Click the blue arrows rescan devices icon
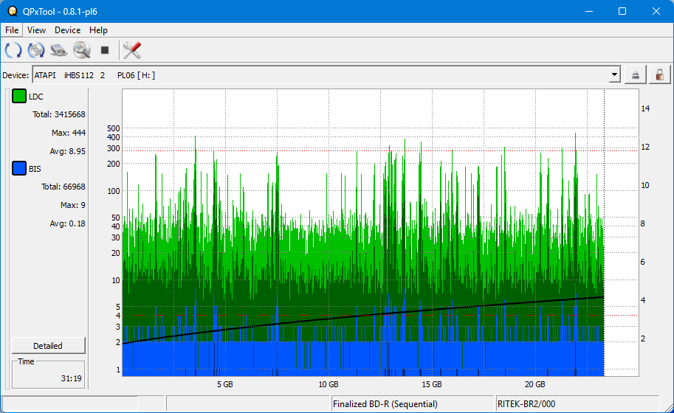The width and height of the screenshot is (674, 413). pos(13,50)
